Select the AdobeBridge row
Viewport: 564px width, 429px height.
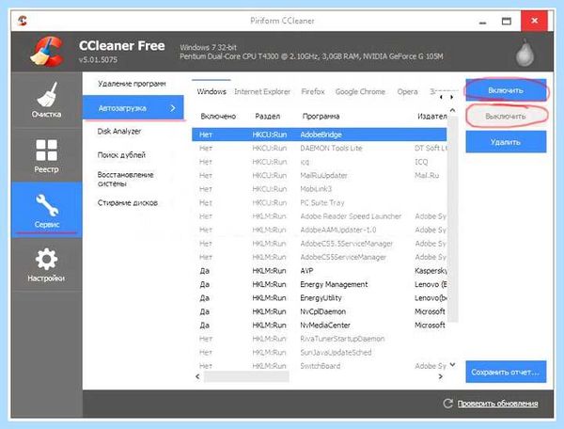(320, 135)
